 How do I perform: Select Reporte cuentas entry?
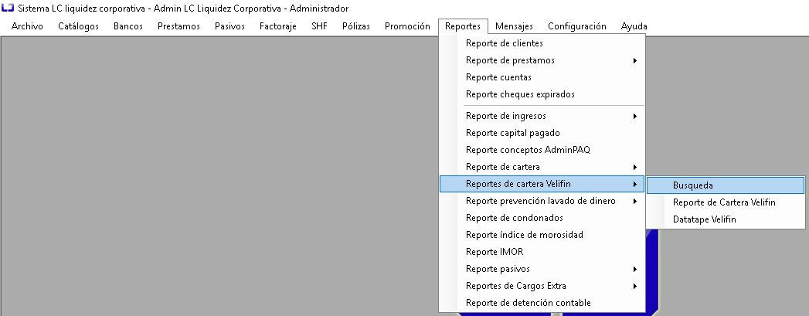(542, 77)
